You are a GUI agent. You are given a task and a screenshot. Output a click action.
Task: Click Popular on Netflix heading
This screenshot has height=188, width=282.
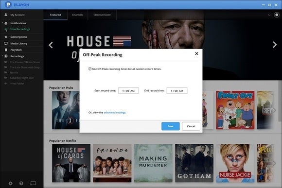63,141
